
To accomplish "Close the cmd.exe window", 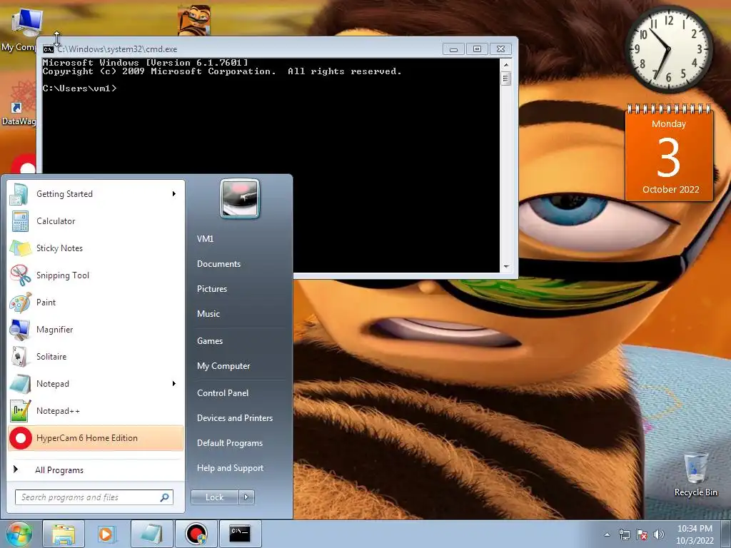I will click(x=500, y=49).
